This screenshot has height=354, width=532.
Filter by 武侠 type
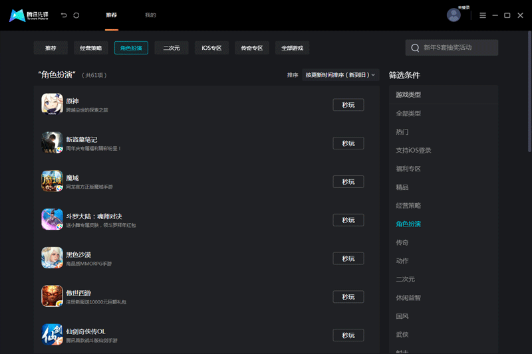402,334
